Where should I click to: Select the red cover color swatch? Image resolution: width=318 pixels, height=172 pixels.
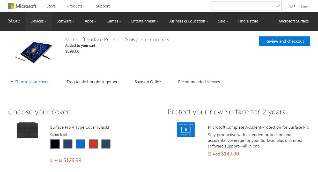click(93, 144)
